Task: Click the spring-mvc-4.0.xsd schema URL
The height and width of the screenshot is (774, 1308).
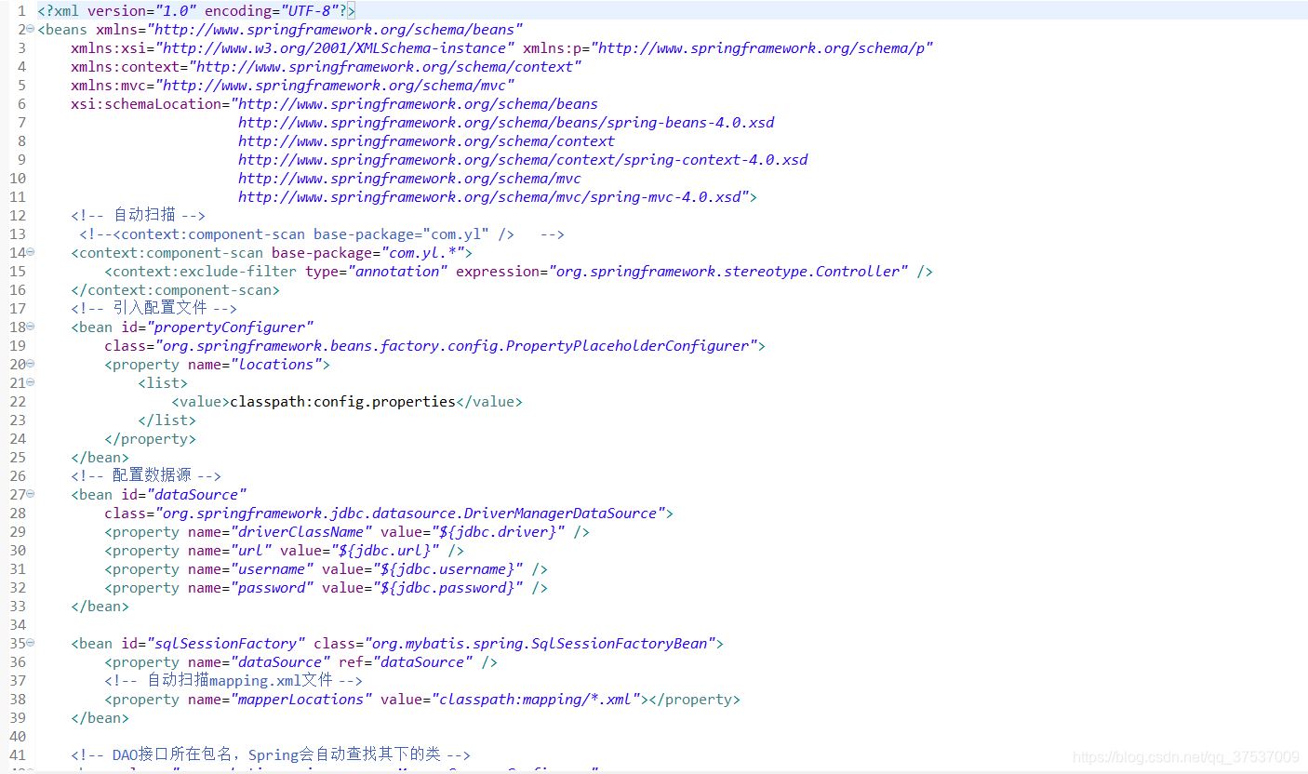Action: [493, 197]
